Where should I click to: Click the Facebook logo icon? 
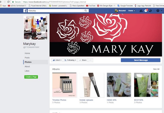[x=25, y=11]
